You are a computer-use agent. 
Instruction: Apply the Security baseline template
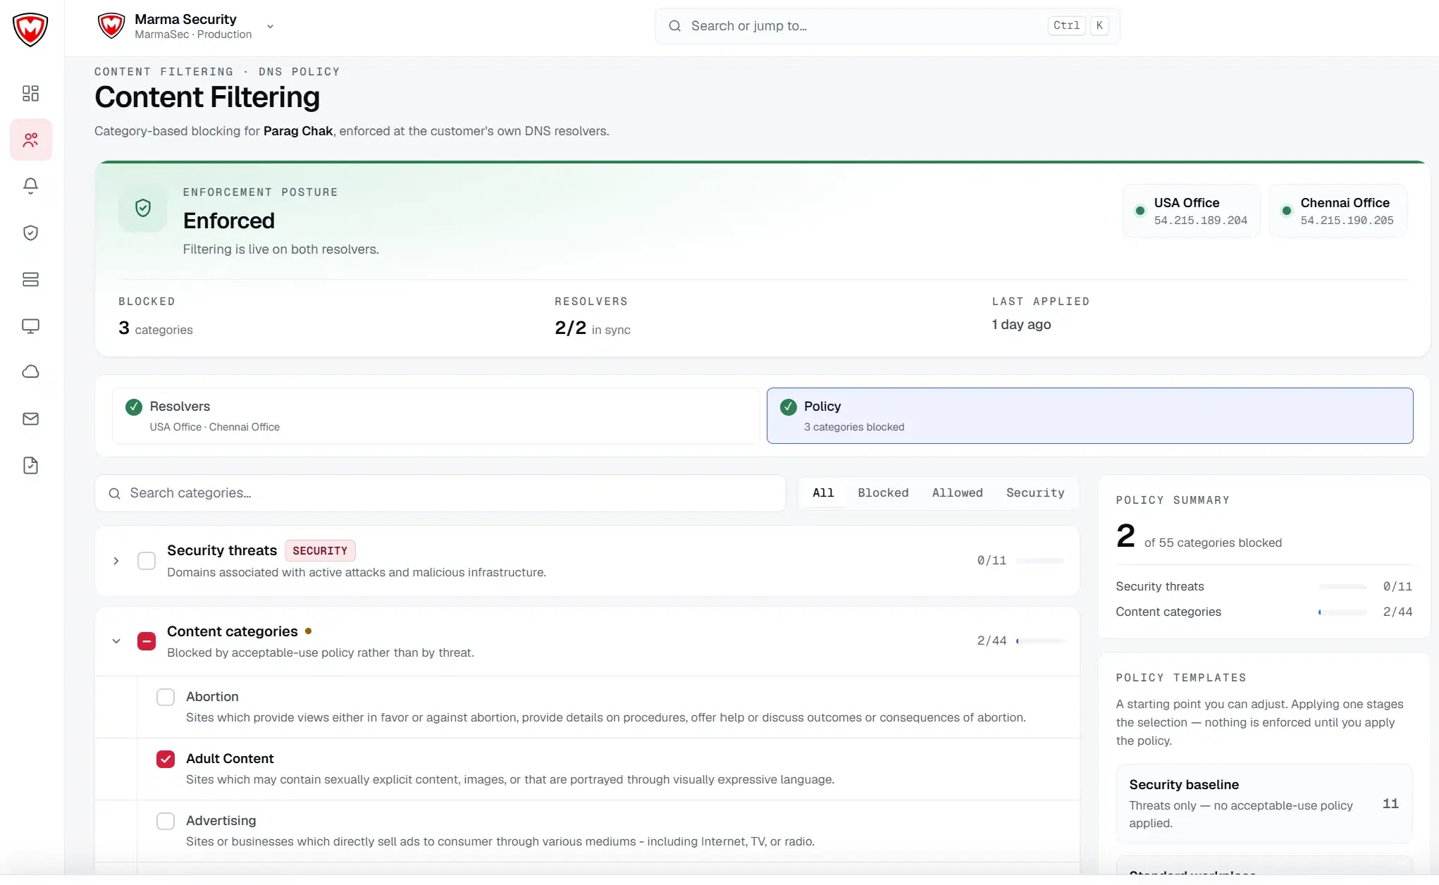coord(1264,803)
